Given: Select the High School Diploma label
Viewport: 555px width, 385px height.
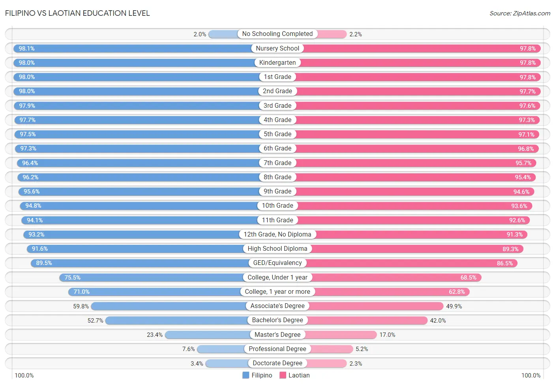Looking at the screenshot, I should 277,249.
